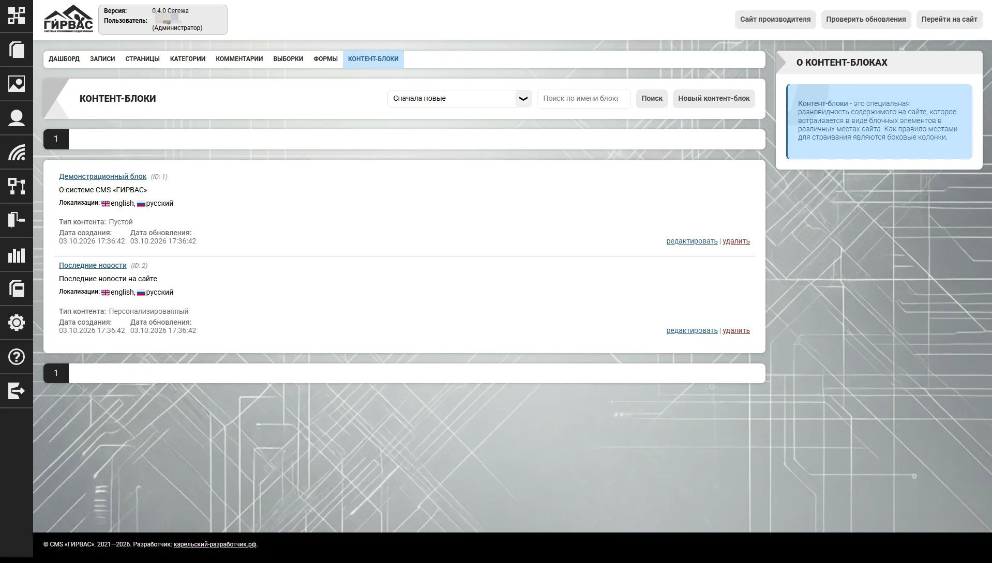Open the design paint-roller icon in sidebar
Image resolution: width=992 pixels, height=563 pixels.
(17, 220)
